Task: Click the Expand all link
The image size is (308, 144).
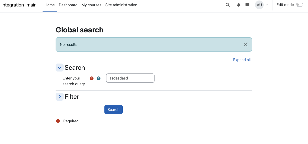Action: point(242,60)
